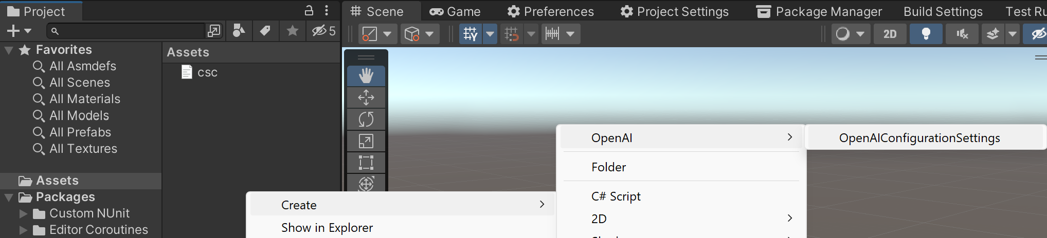The image size is (1047, 238).
Task: Open the create button dropdown arrow
Action: click(x=28, y=31)
